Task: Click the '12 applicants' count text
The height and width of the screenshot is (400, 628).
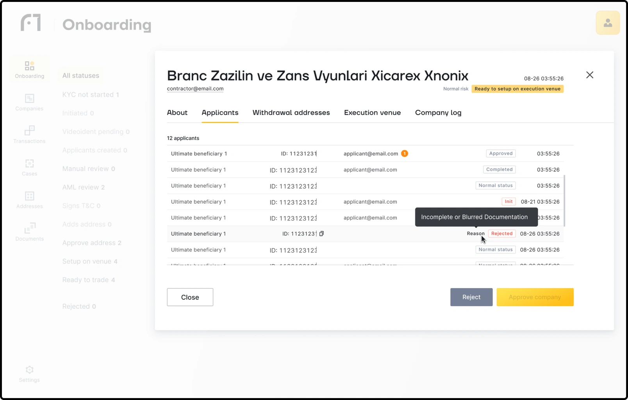Action: point(183,138)
